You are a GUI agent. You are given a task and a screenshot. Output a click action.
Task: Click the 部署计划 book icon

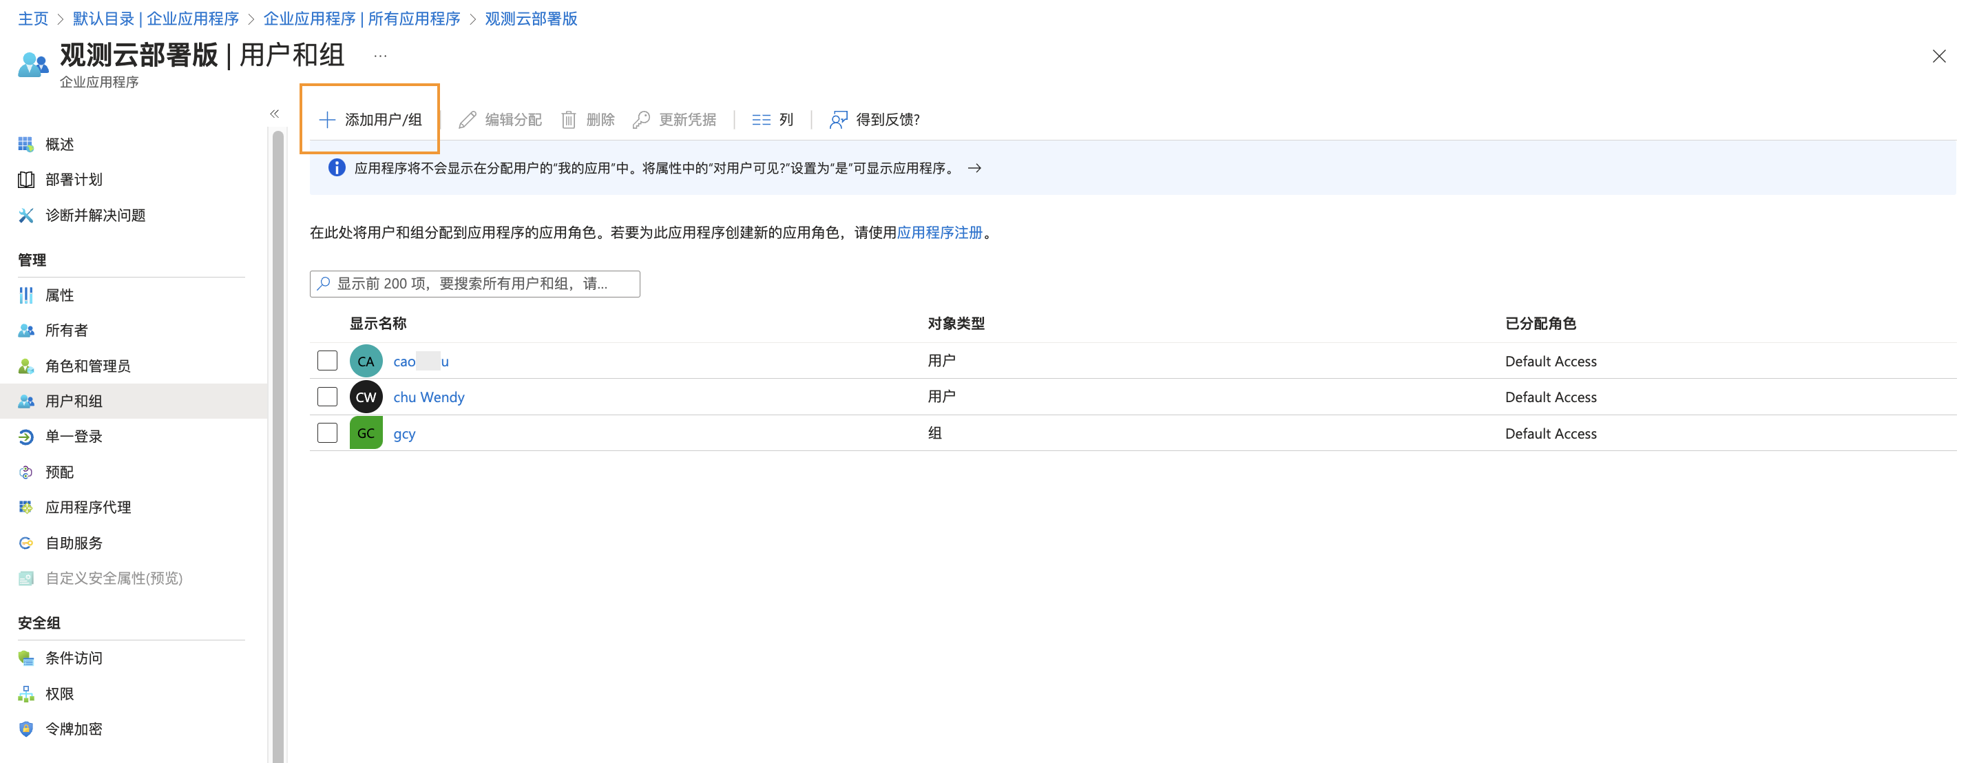point(26,180)
